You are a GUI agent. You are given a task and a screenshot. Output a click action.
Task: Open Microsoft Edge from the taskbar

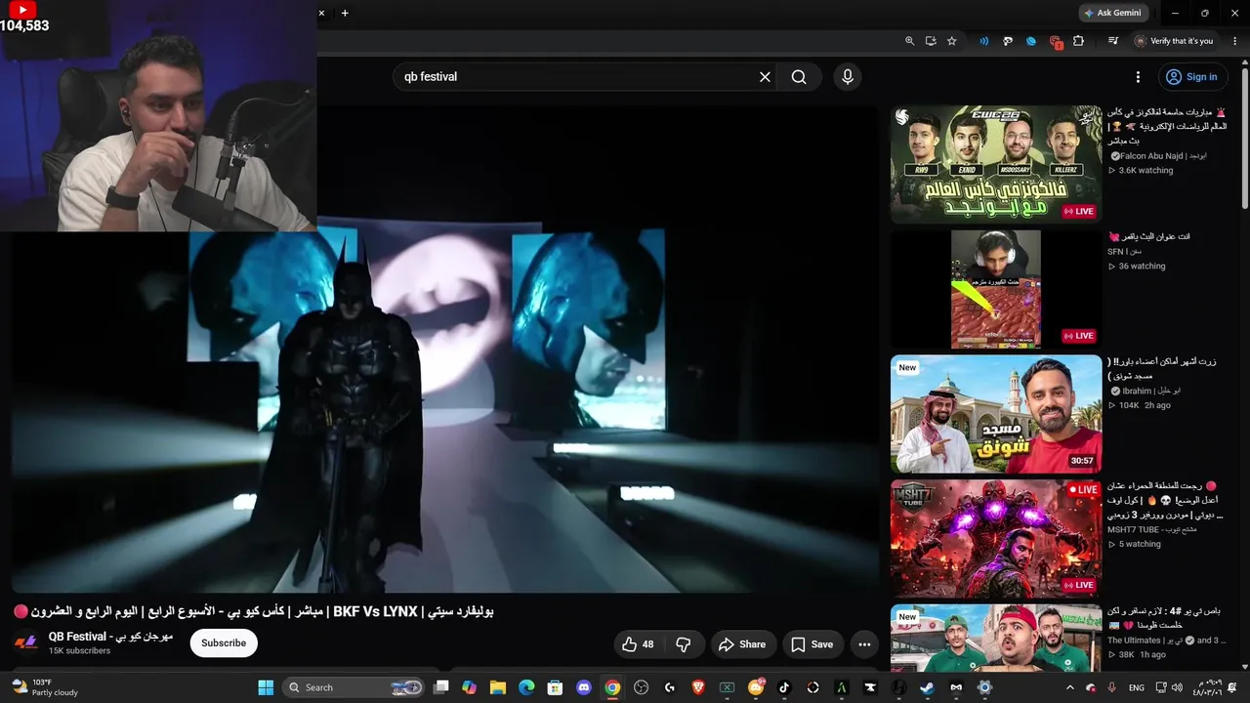(526, 687)
